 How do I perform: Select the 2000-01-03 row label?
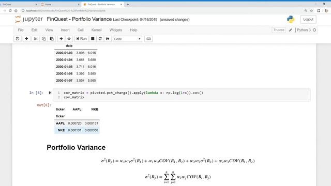[x=64, y=53]
